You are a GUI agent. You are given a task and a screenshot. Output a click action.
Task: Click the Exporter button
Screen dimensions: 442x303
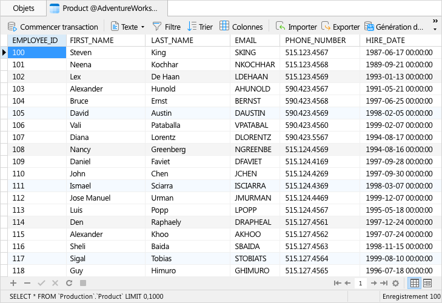[x=340, y=27]
